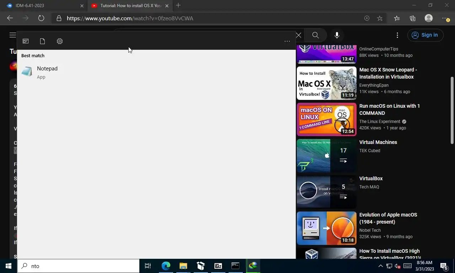This screenshot has width=455, height=273.
Task: Filter search results to Apps
Action: point(26,41)
